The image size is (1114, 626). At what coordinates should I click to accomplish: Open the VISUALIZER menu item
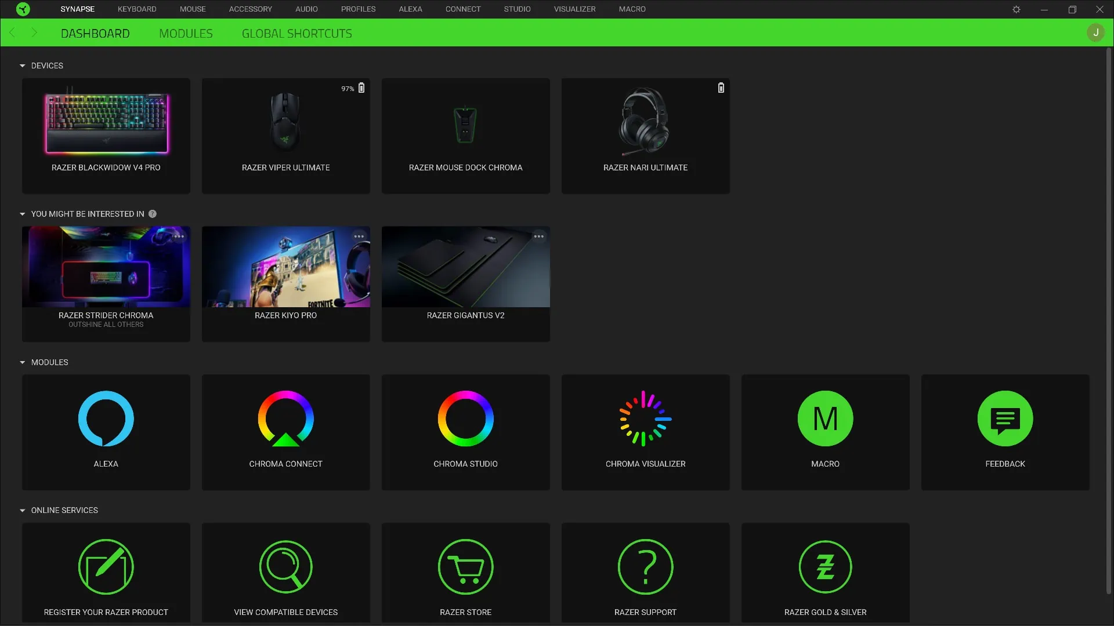pos(574,9)
